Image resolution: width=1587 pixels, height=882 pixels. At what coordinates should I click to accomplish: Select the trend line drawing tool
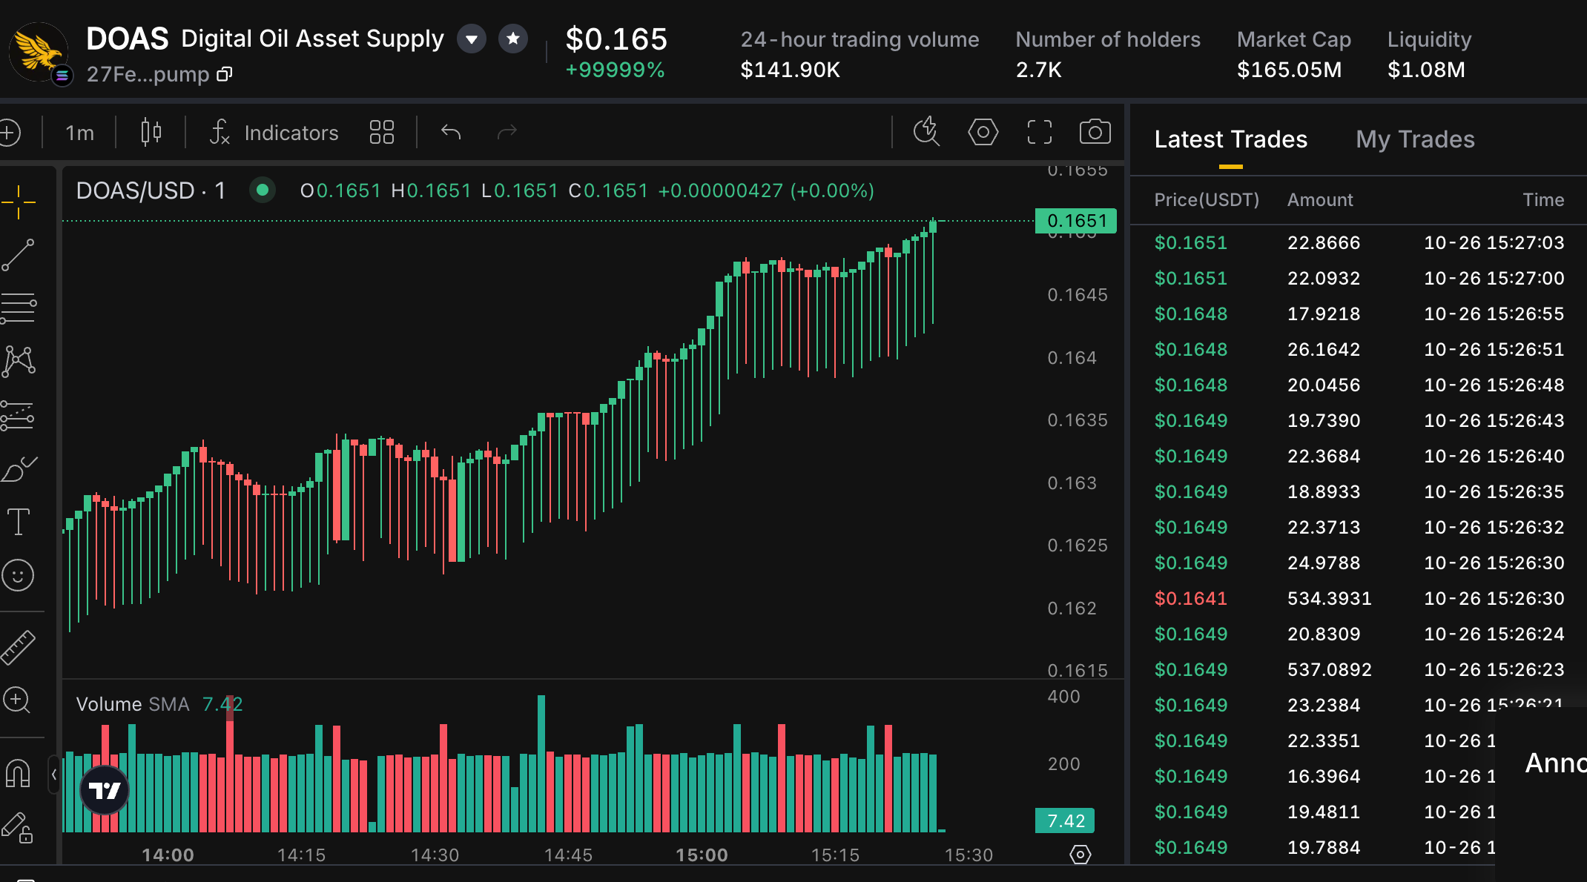point(19,255)
